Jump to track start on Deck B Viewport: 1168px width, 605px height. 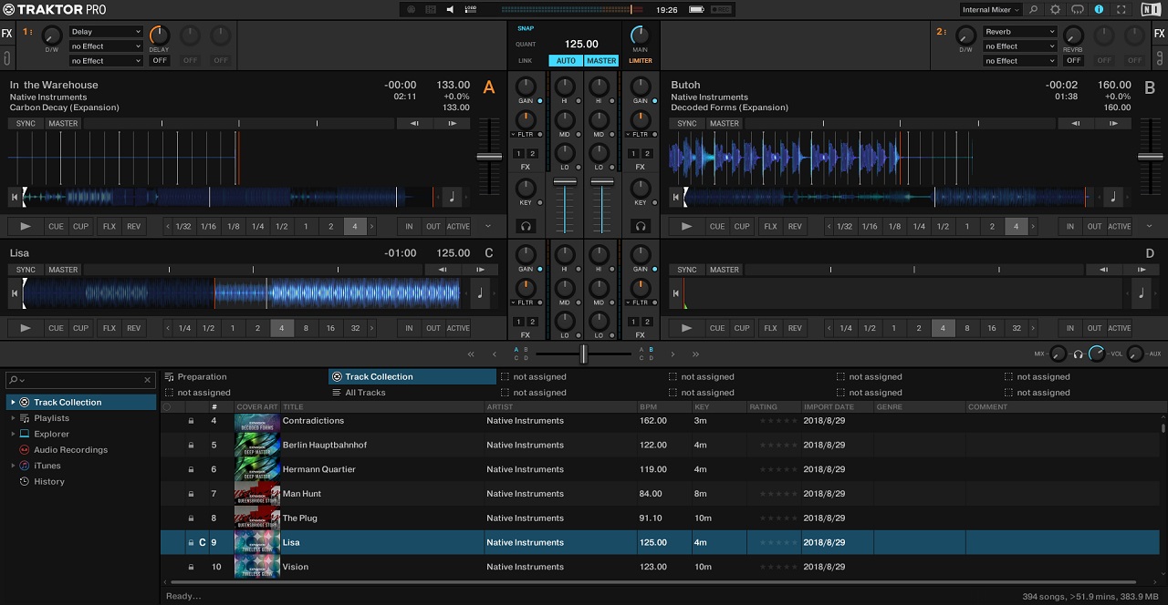click(x=675, y=196)
